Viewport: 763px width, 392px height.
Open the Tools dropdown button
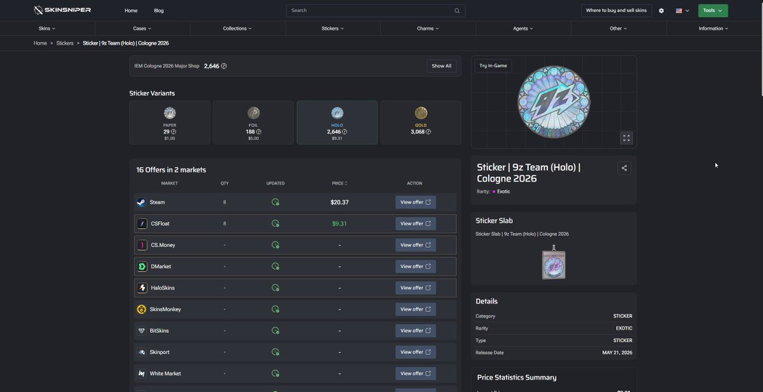[x=713, y=11]
